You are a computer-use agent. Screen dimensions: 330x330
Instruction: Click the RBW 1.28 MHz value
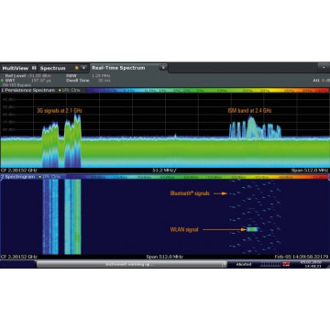click(100, 76)
